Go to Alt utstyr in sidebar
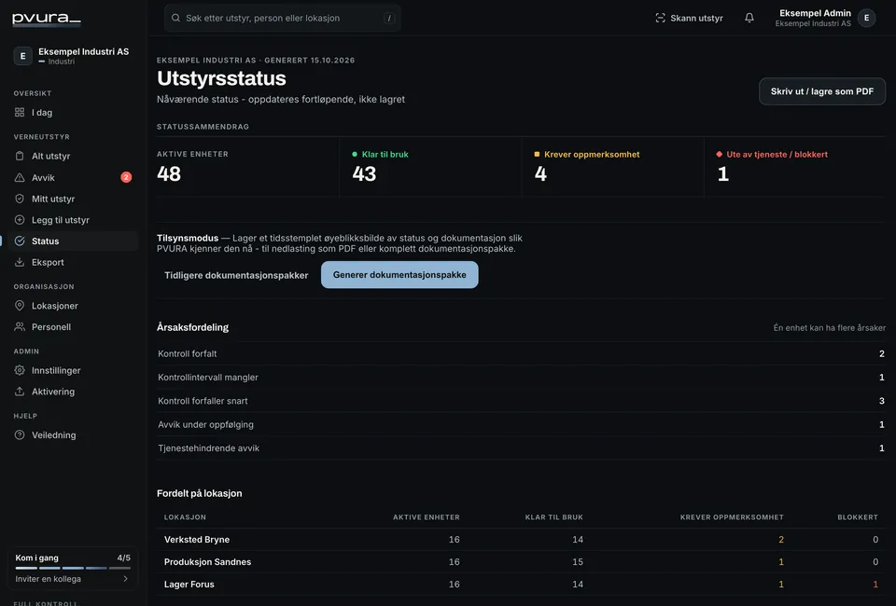The image size is (896, 606). (73, 156)
